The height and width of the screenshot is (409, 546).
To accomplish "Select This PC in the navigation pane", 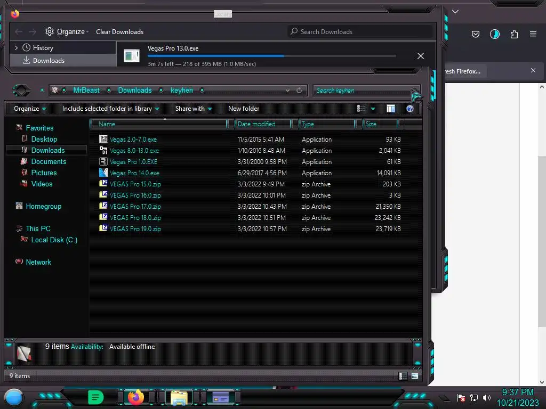I will [x=38, y=228].
